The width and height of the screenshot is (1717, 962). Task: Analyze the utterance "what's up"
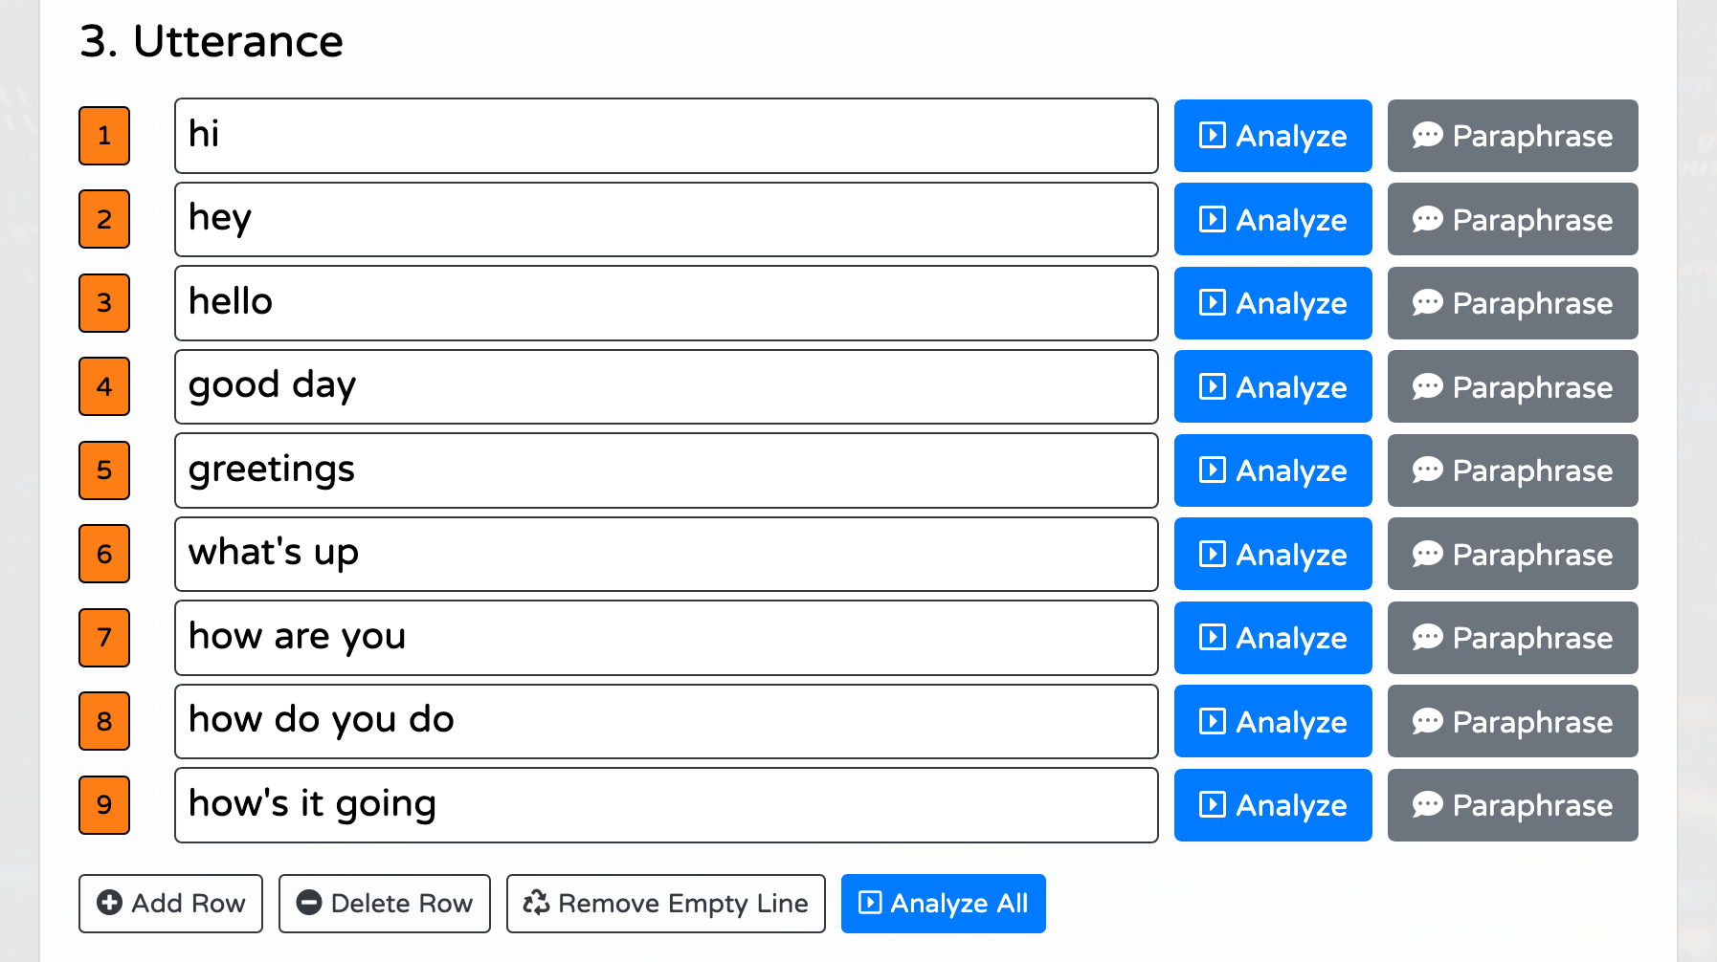(x=1273, y=554)
